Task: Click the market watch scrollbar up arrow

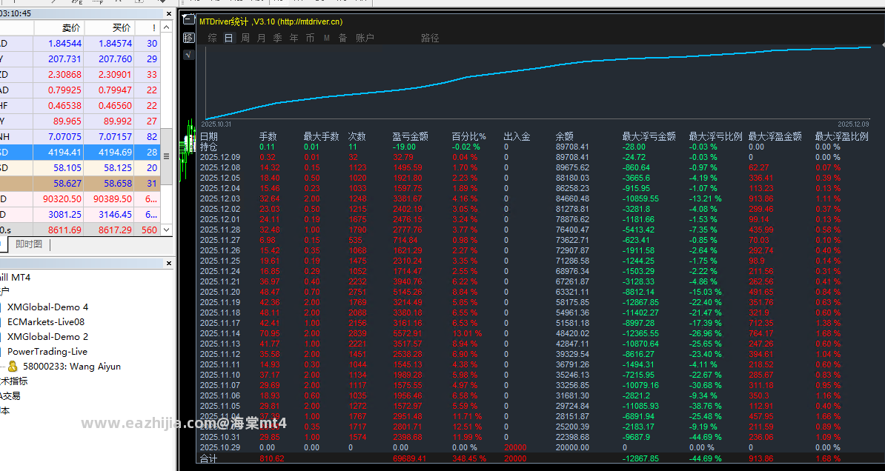Action: pyautogui.click(x=167, y=27)
